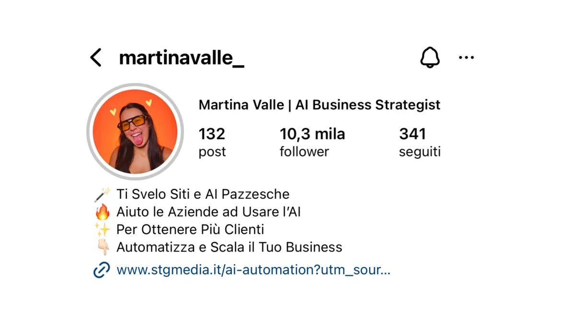Select the martinavalle_ username header
Screen dimensions: 575x323
click(x=182, y=58)
